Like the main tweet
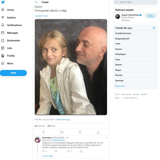Image resolution: width=160 pixels, height=160 pixels. (80, 132)
